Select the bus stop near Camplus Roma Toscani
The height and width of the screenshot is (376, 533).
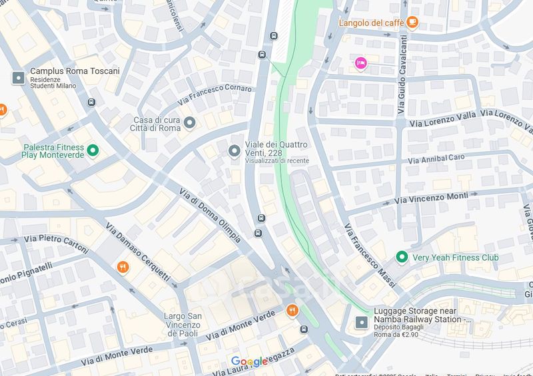91,102
